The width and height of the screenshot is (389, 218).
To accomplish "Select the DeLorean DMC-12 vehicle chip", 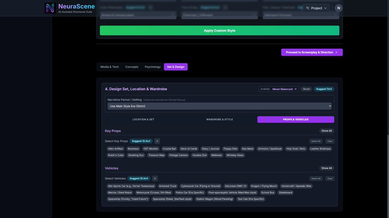I will (x=236, y=186).
